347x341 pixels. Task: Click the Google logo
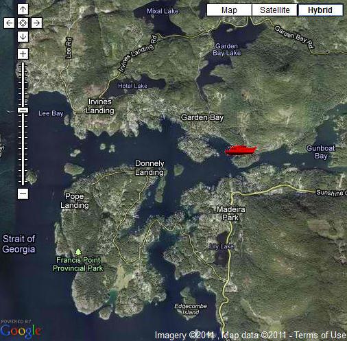click(x=21, y=331)
